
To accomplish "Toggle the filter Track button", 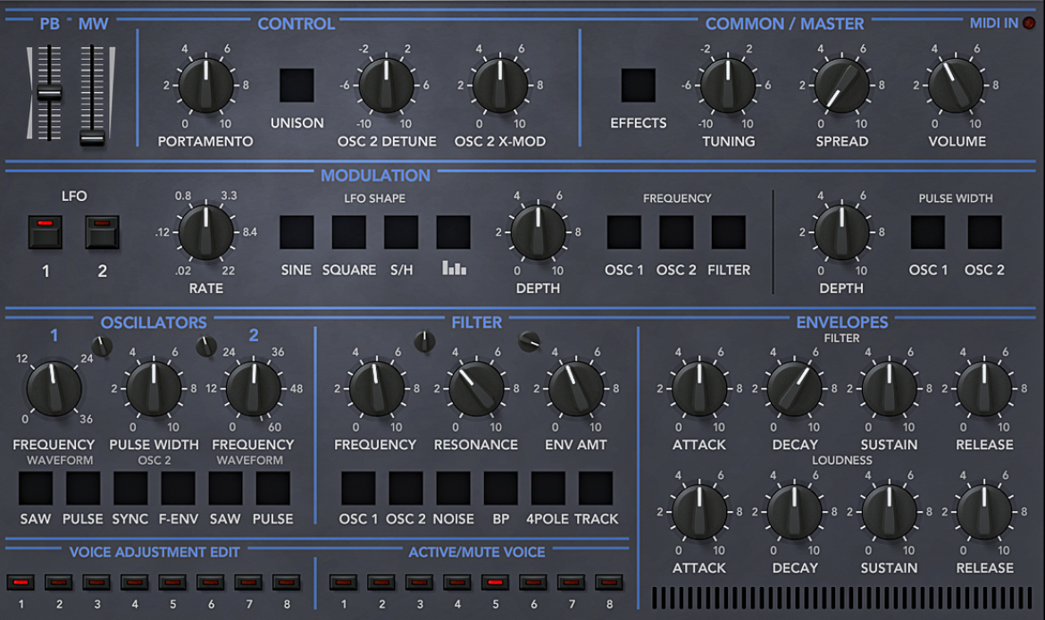I will pyautogui.click(x=595, y=489).
